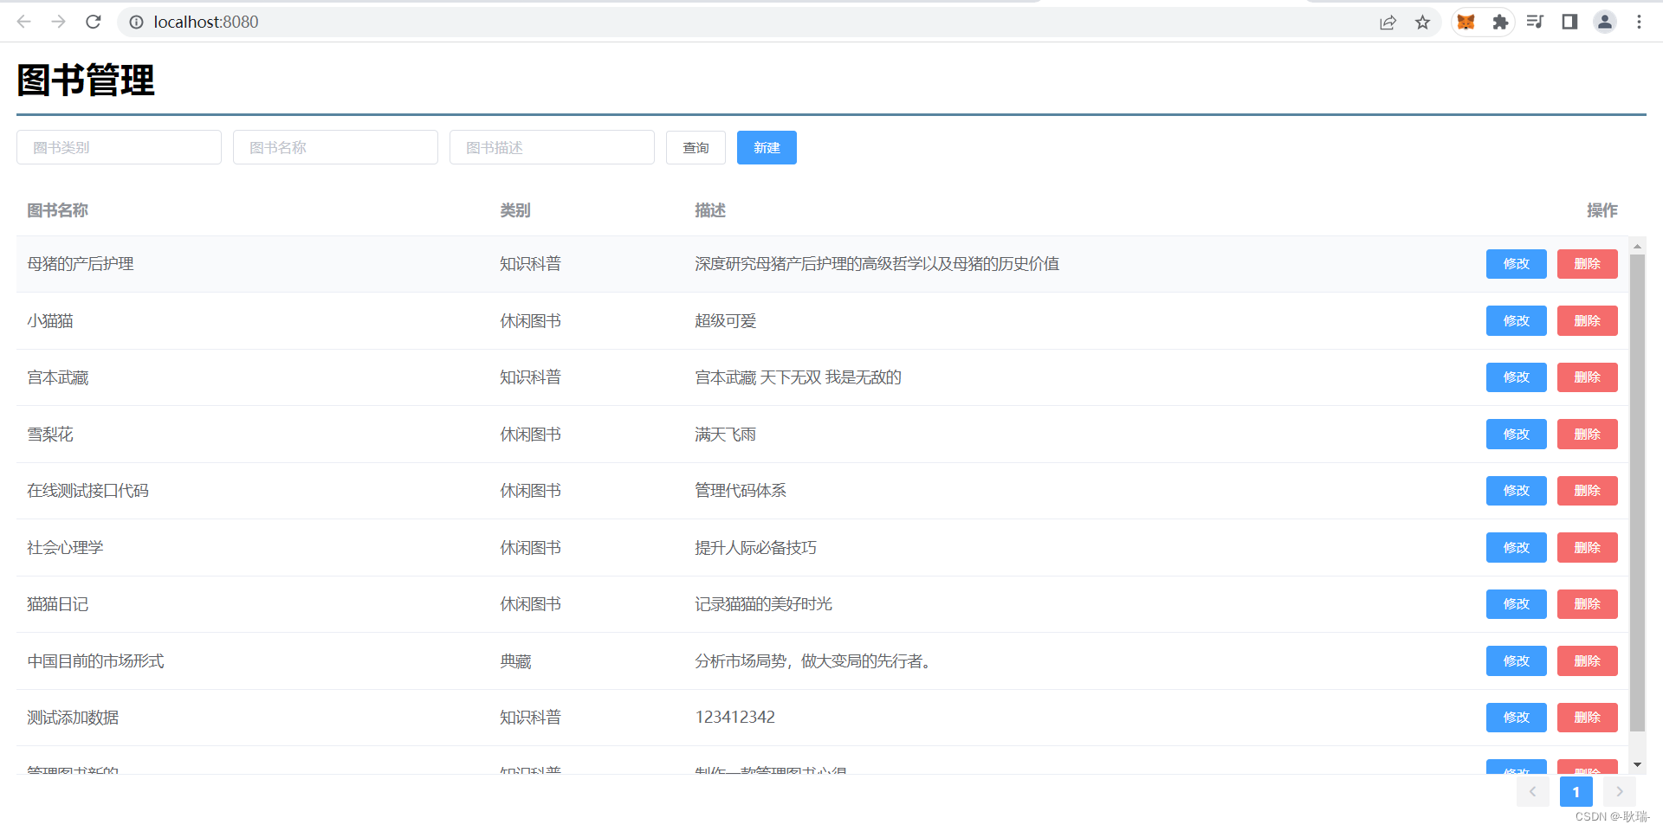Click the table vertical scrollbar thumb

pyautogui.click(x=1637, y=493)
